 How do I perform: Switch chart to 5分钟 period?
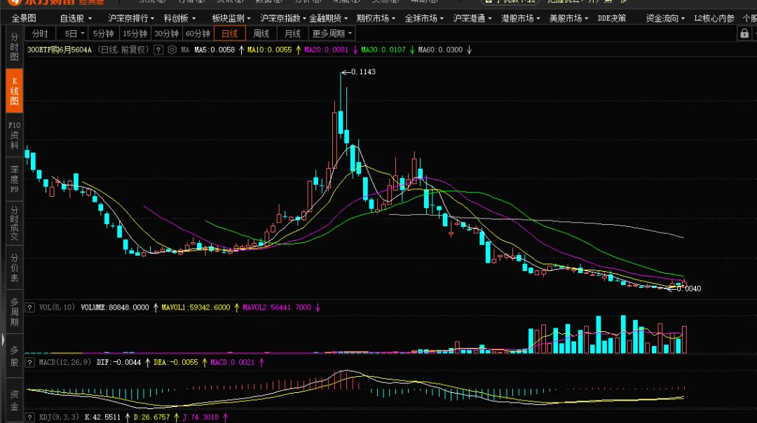pyautogui.click(x=103, y=34)
